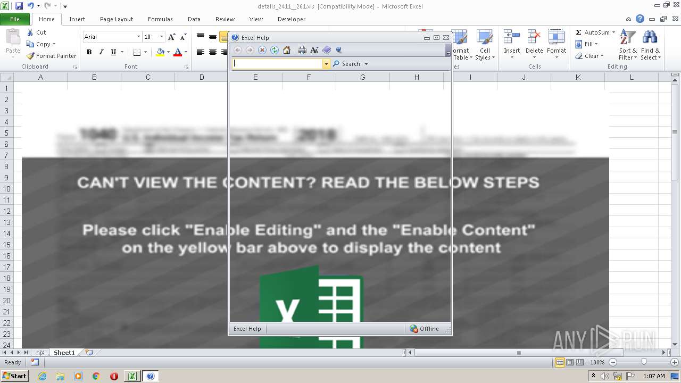This screenshot has height=383, width=681.
Task: Open the Format cells menu icon
Action: click(557, 37)
